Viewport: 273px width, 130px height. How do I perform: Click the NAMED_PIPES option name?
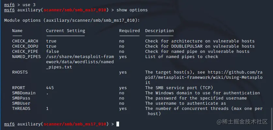pos(26,57)
